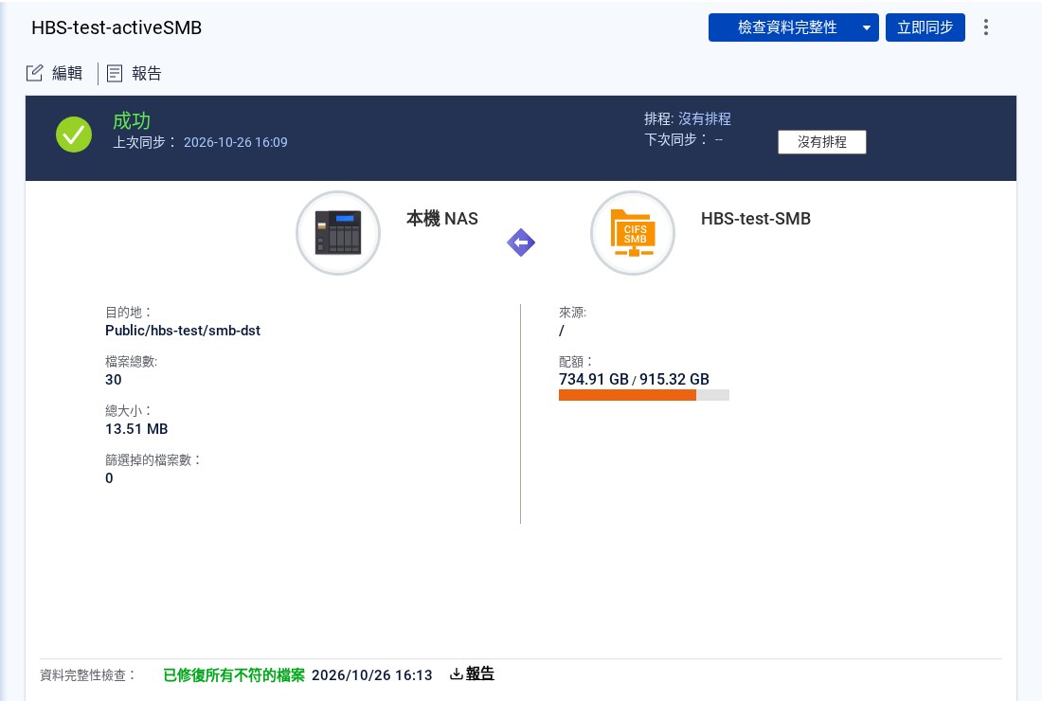The width and height of the screenshot is (1042, 701).
Task: Click the 篩選掉的檔案數 label
Action: pos(153,459)
